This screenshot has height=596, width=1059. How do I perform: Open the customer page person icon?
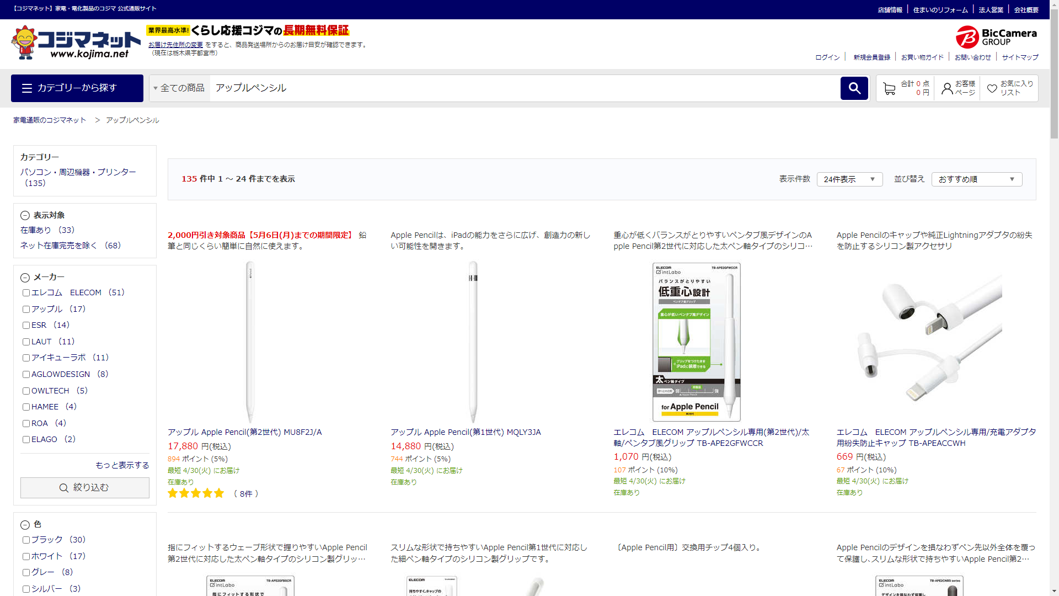click(x=947, y=88)
